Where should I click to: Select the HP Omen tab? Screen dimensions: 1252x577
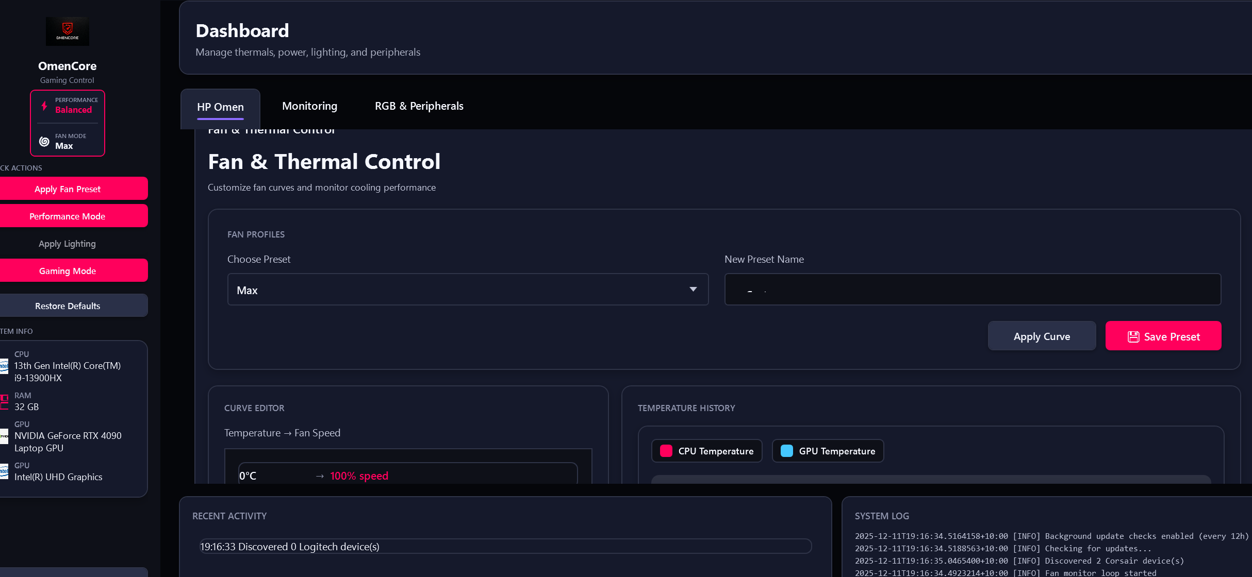[220, 107]
